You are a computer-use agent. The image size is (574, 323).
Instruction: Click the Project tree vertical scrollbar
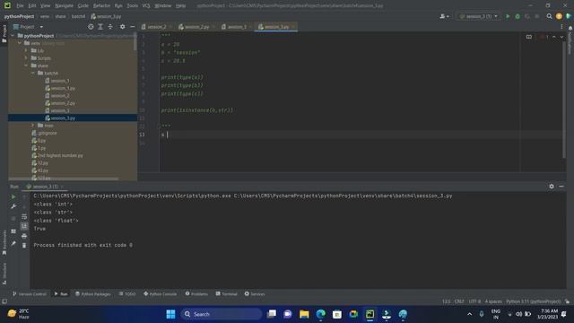click(135, 42)
